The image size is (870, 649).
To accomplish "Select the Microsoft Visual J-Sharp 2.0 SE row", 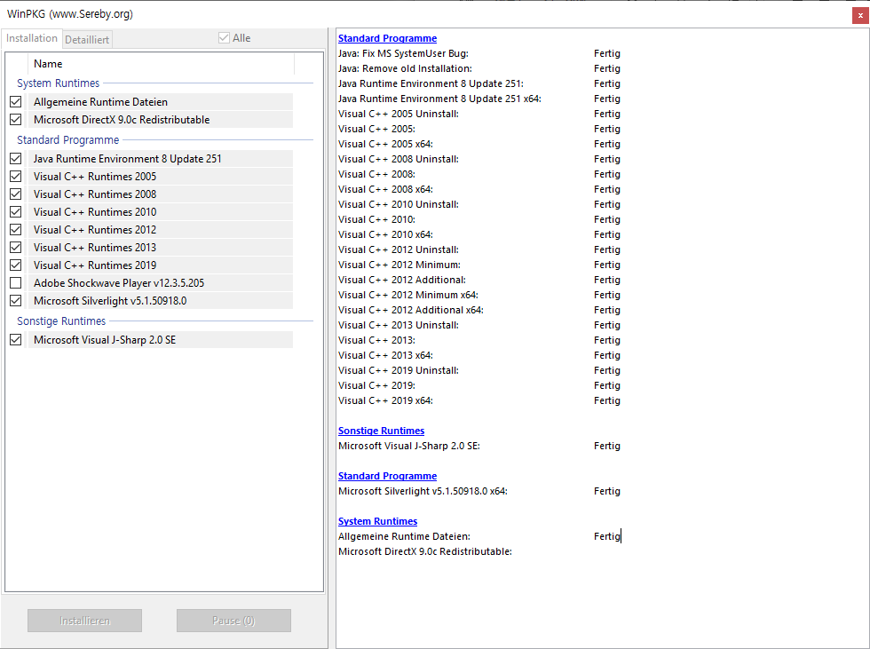I will click(x=161, y=339).
